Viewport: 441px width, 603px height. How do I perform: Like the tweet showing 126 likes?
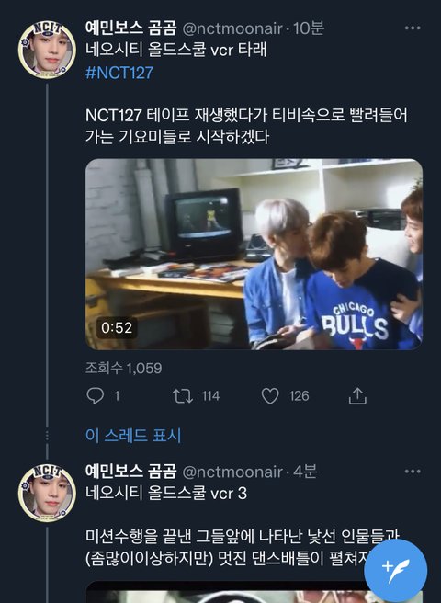(270, 395)
